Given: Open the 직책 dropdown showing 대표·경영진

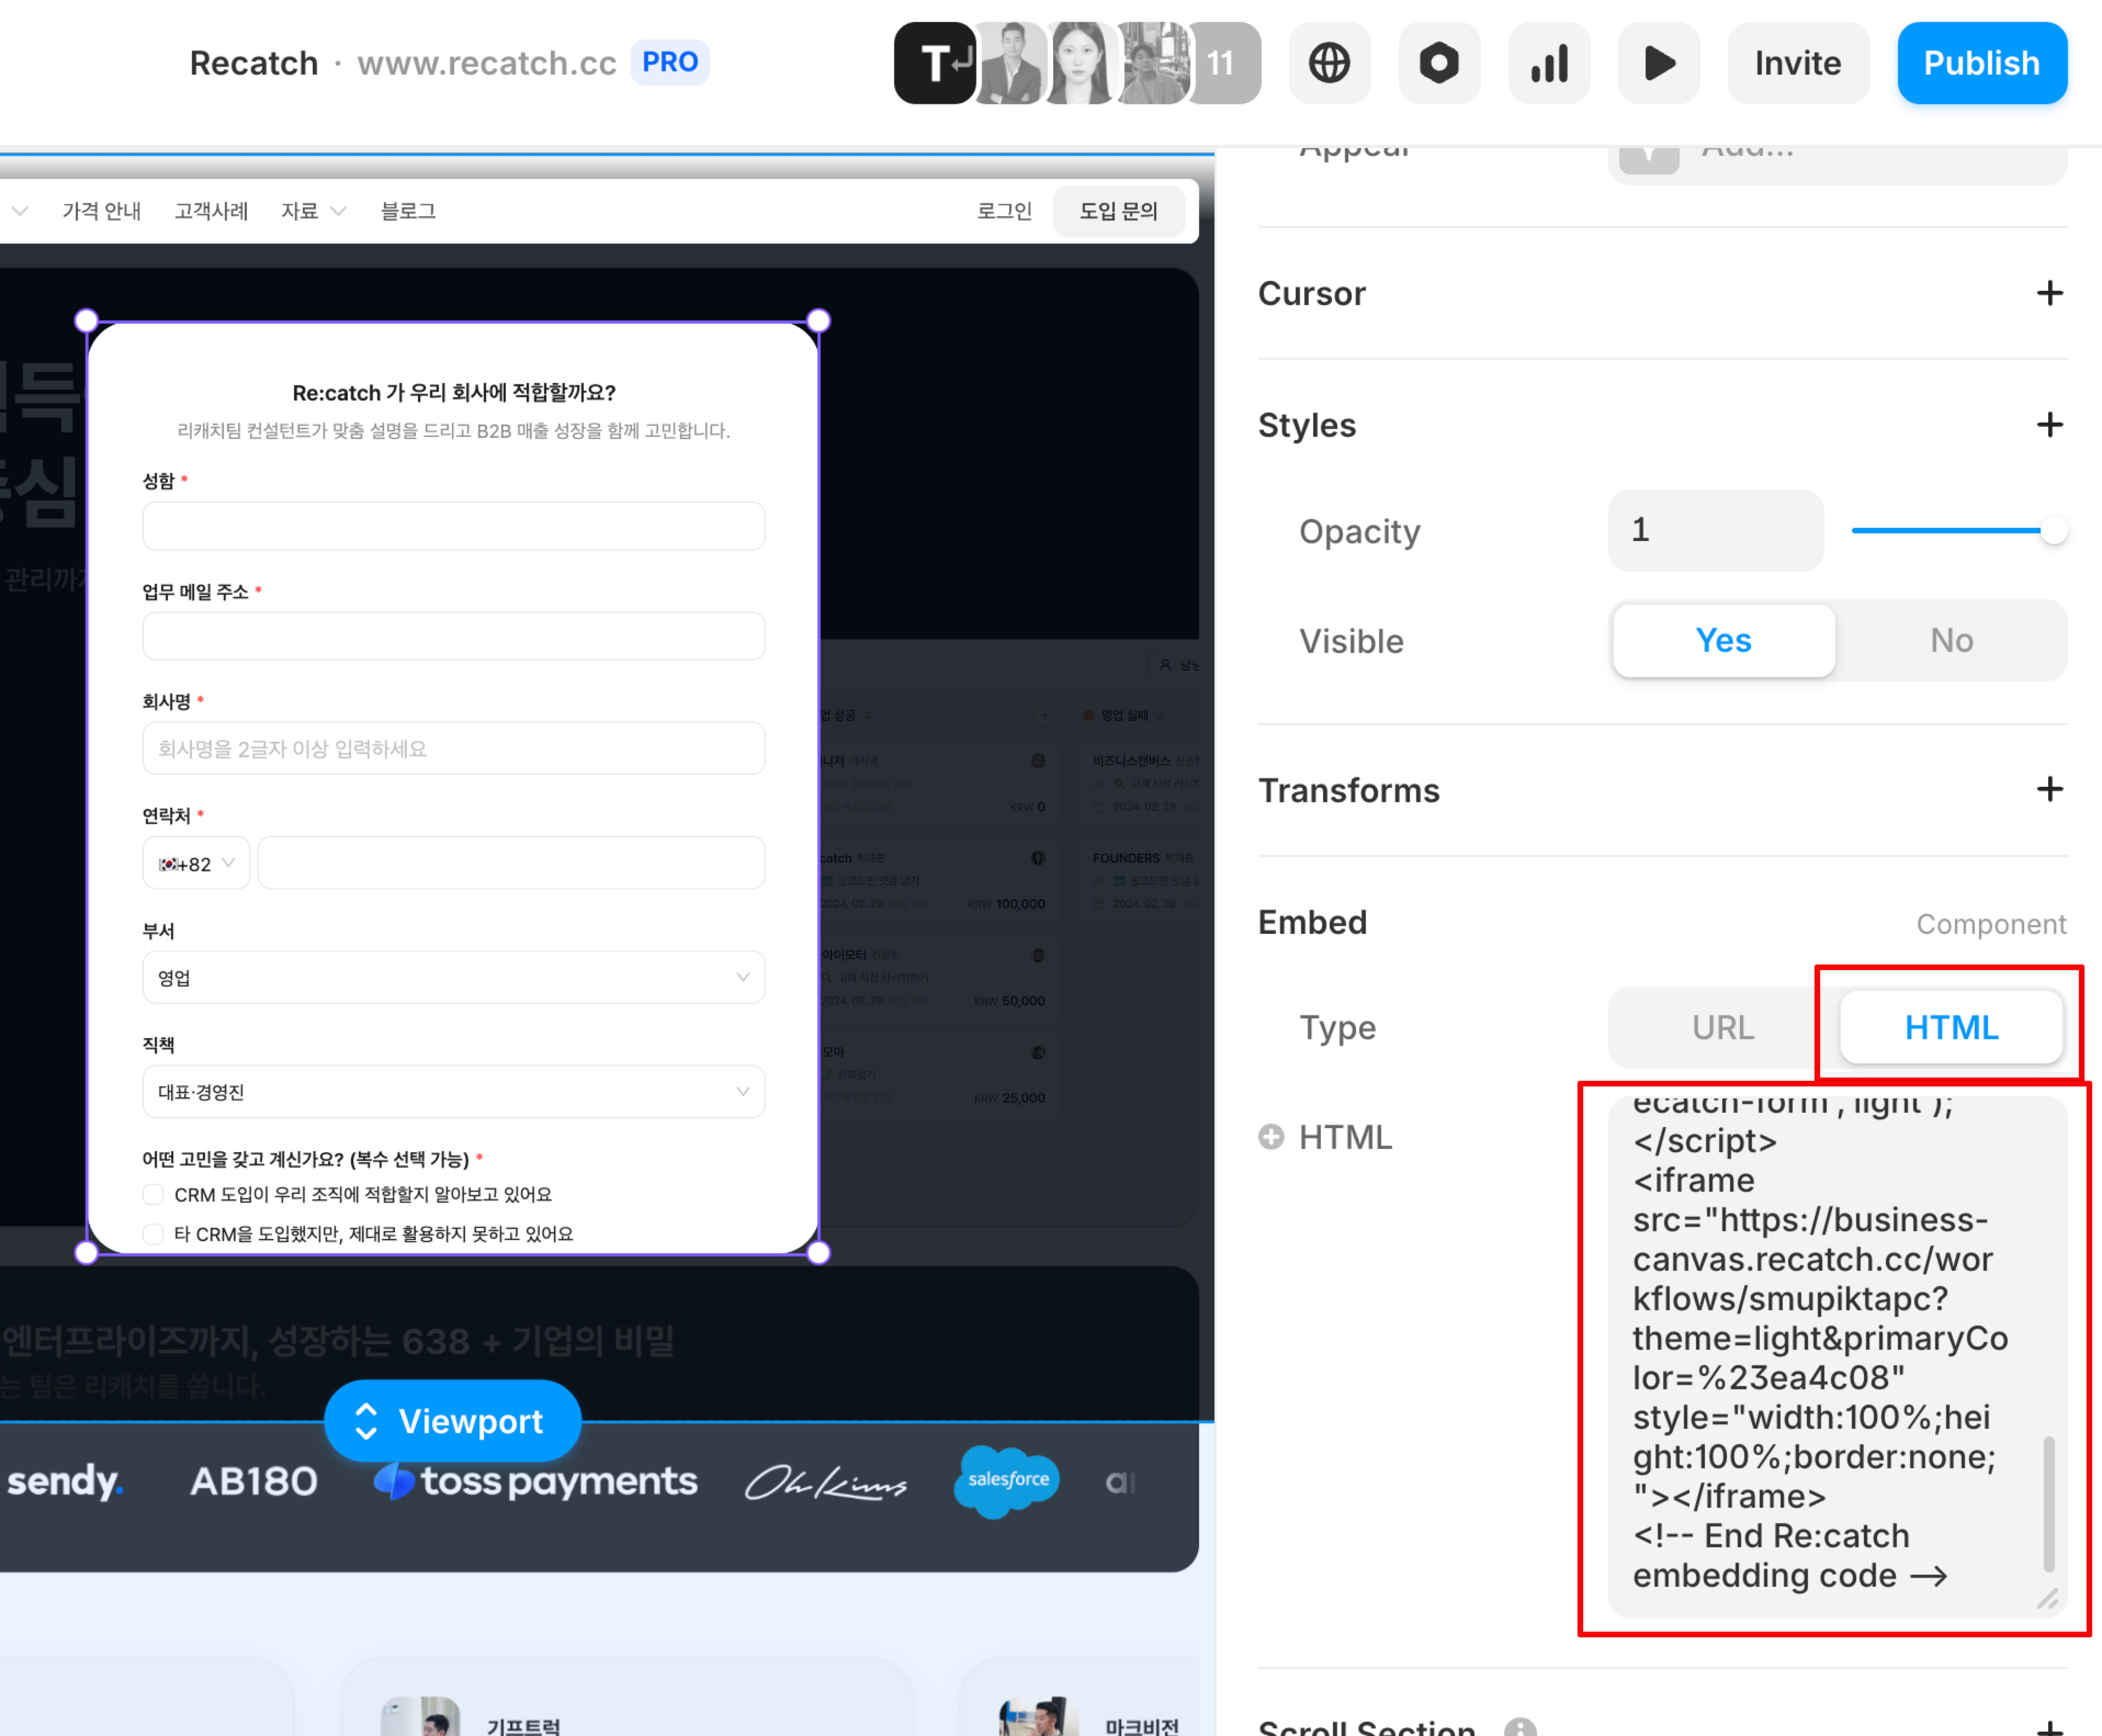Looking at the screenshot, I should 454,1091.
